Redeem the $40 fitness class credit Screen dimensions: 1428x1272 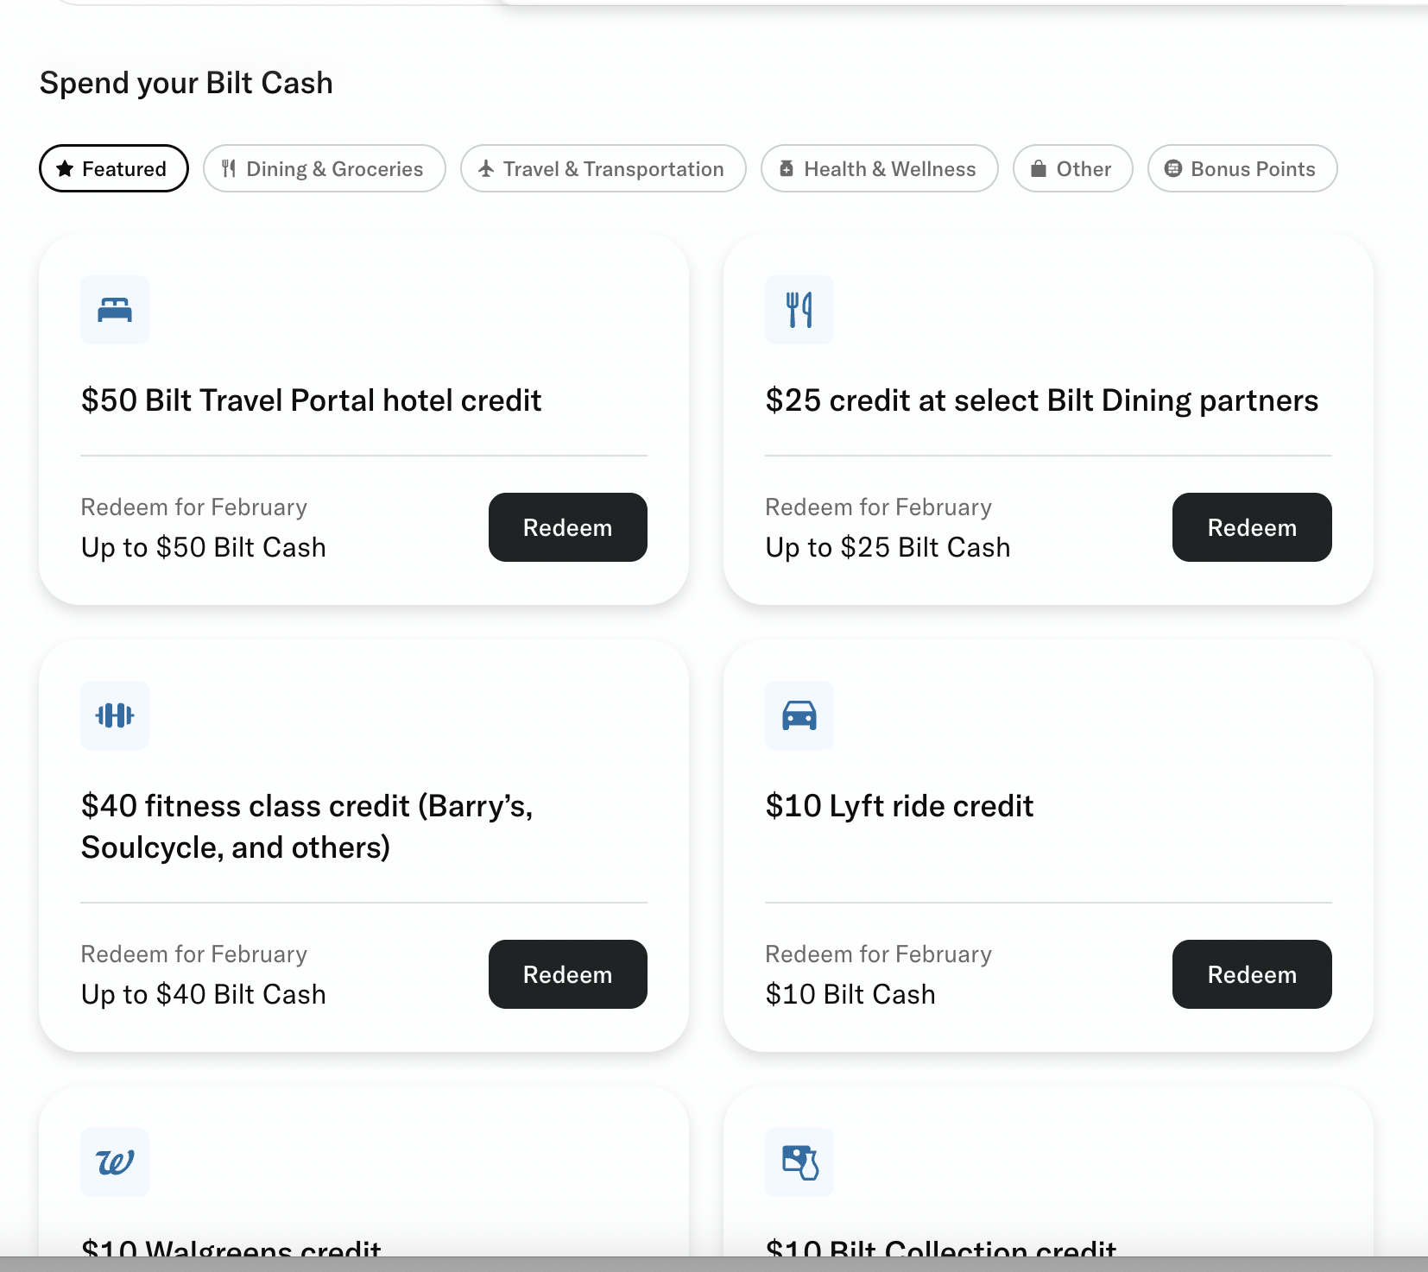coord(567,974)
